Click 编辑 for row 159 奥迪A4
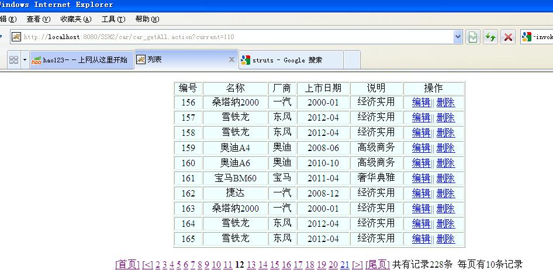Viewport: 553px width, 270px height. [x=421, y=148]
